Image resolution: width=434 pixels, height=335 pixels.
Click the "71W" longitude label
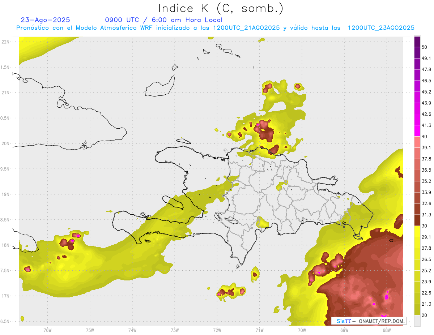pos(259,330)
